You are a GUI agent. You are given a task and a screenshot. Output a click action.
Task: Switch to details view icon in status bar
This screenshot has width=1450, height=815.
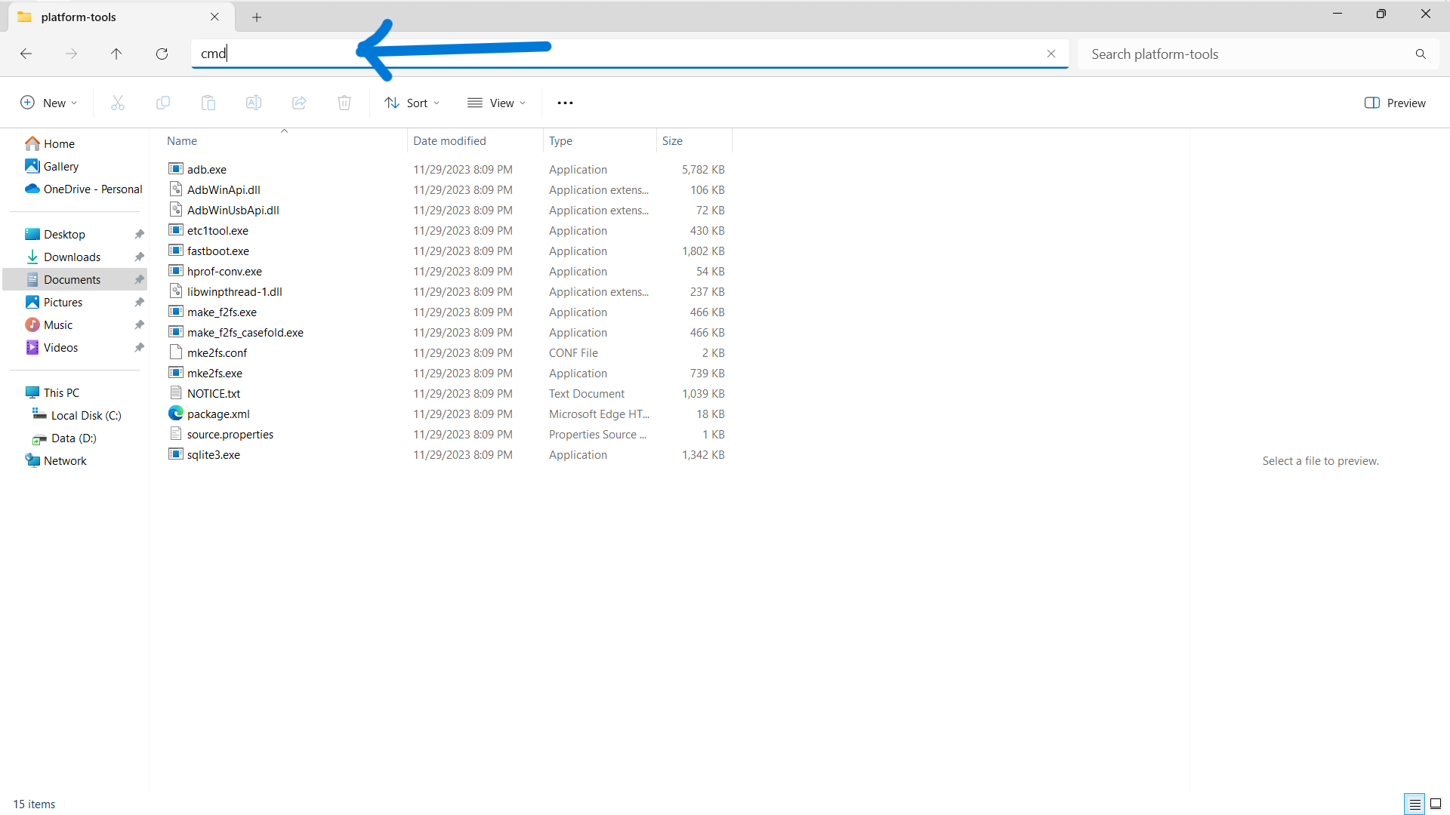tap(1415, 804)
